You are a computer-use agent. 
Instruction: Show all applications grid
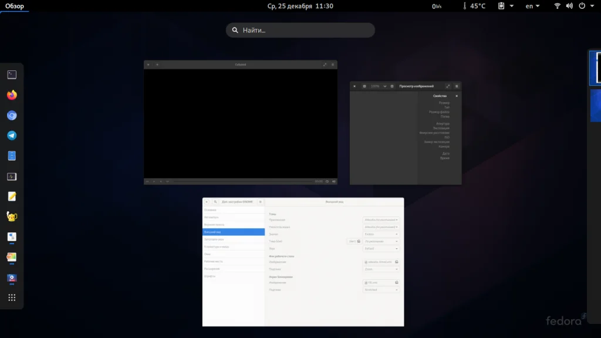coord(12,298)
